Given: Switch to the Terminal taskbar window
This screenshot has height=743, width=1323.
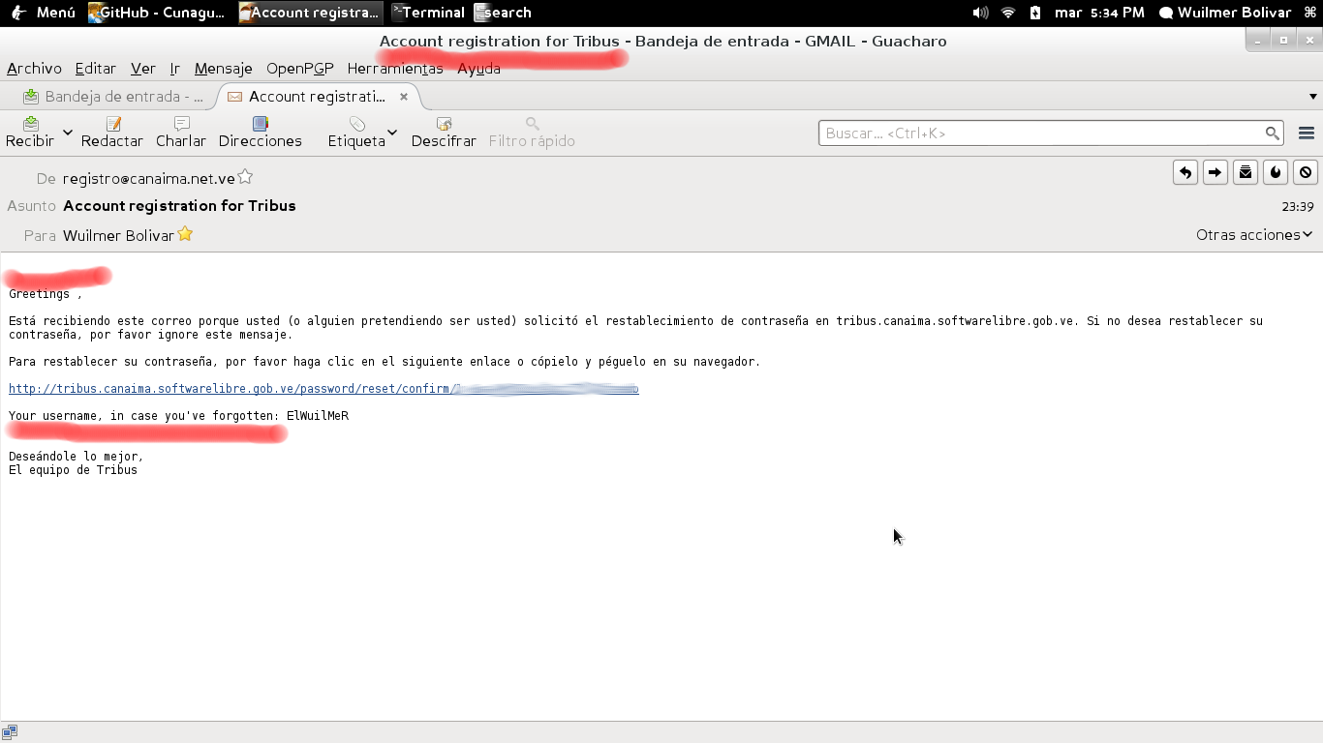Looking at the screenshot, I should tap(429, 13).
